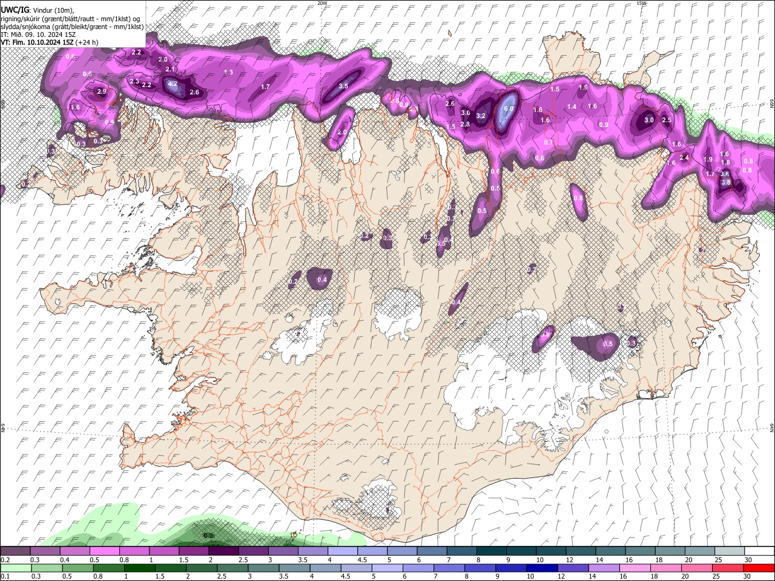Select the "3.5" snowfall value on map

(343, 86)
